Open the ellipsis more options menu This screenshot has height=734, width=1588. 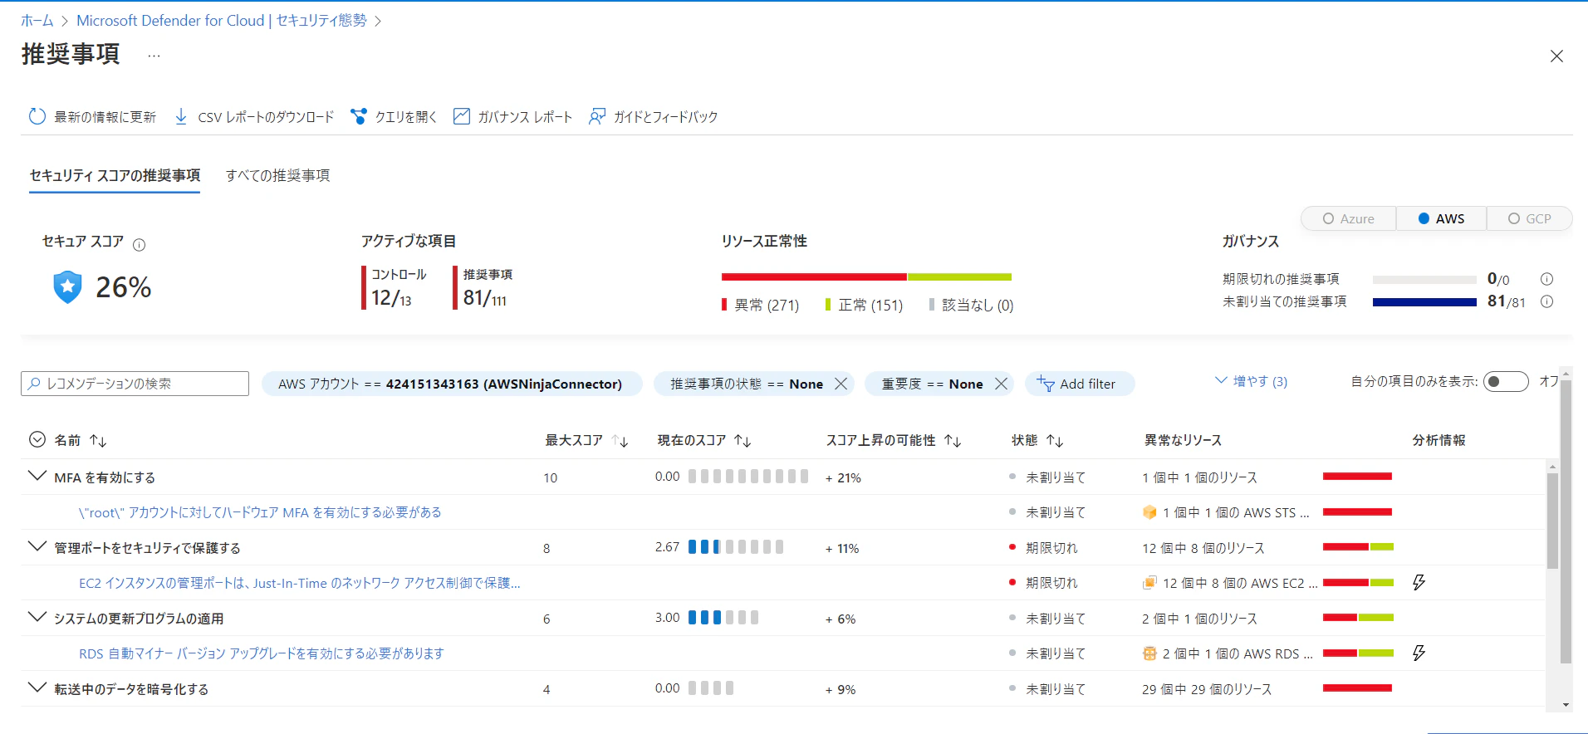[x=154, y=56]
